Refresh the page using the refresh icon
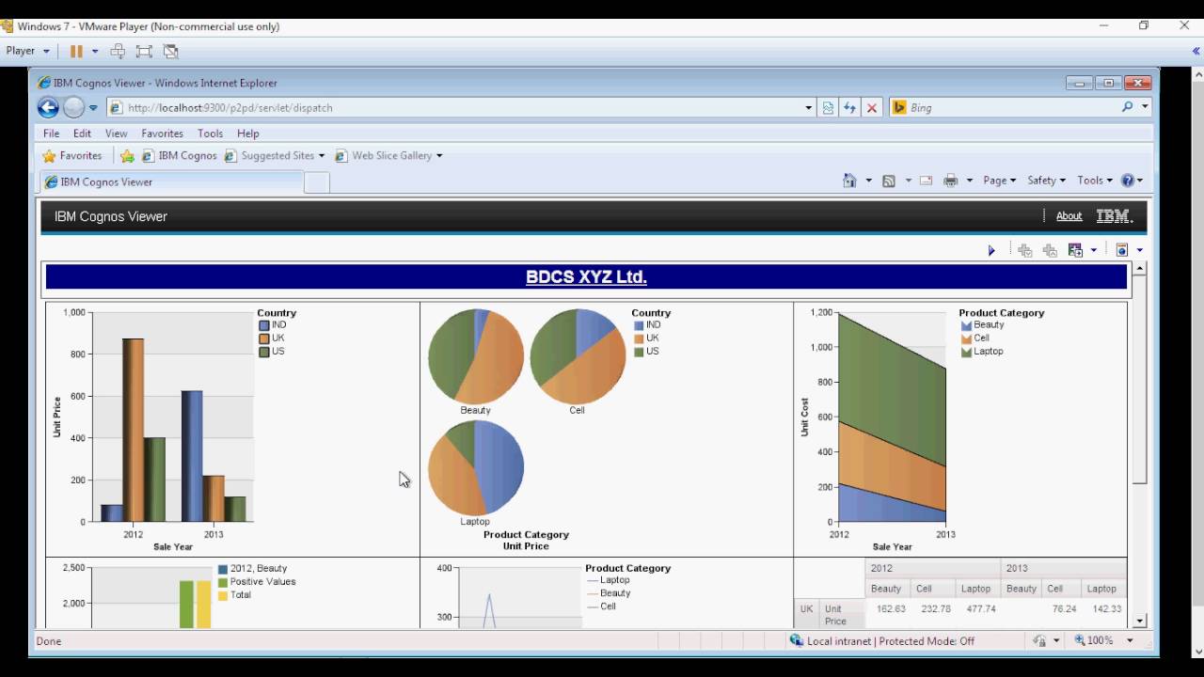 point(849,107)
